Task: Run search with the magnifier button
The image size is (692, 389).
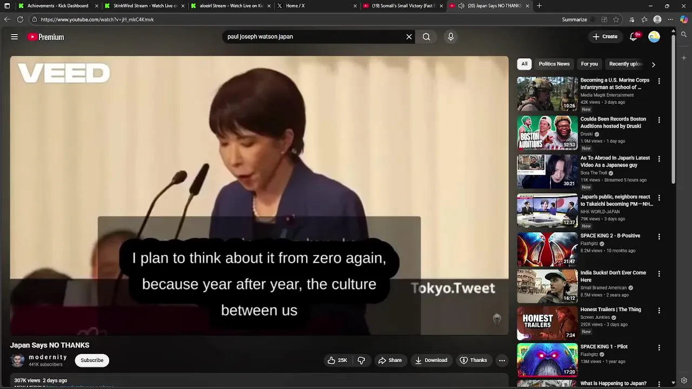Action: pyautogui.click(x=427, y=37)
